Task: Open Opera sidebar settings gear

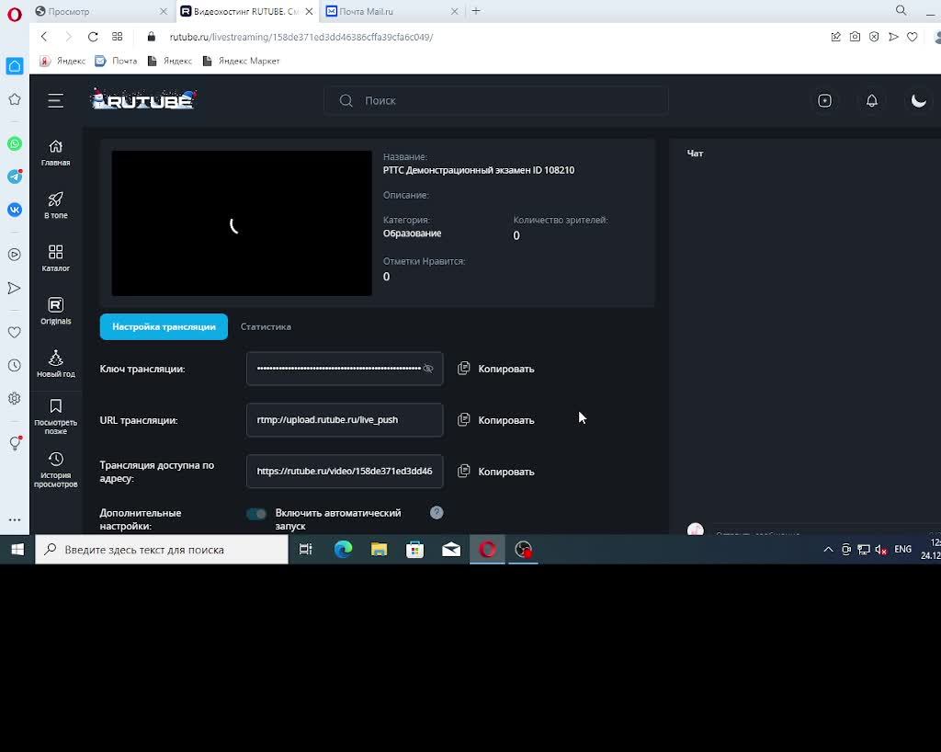Action: click(15, 398)
